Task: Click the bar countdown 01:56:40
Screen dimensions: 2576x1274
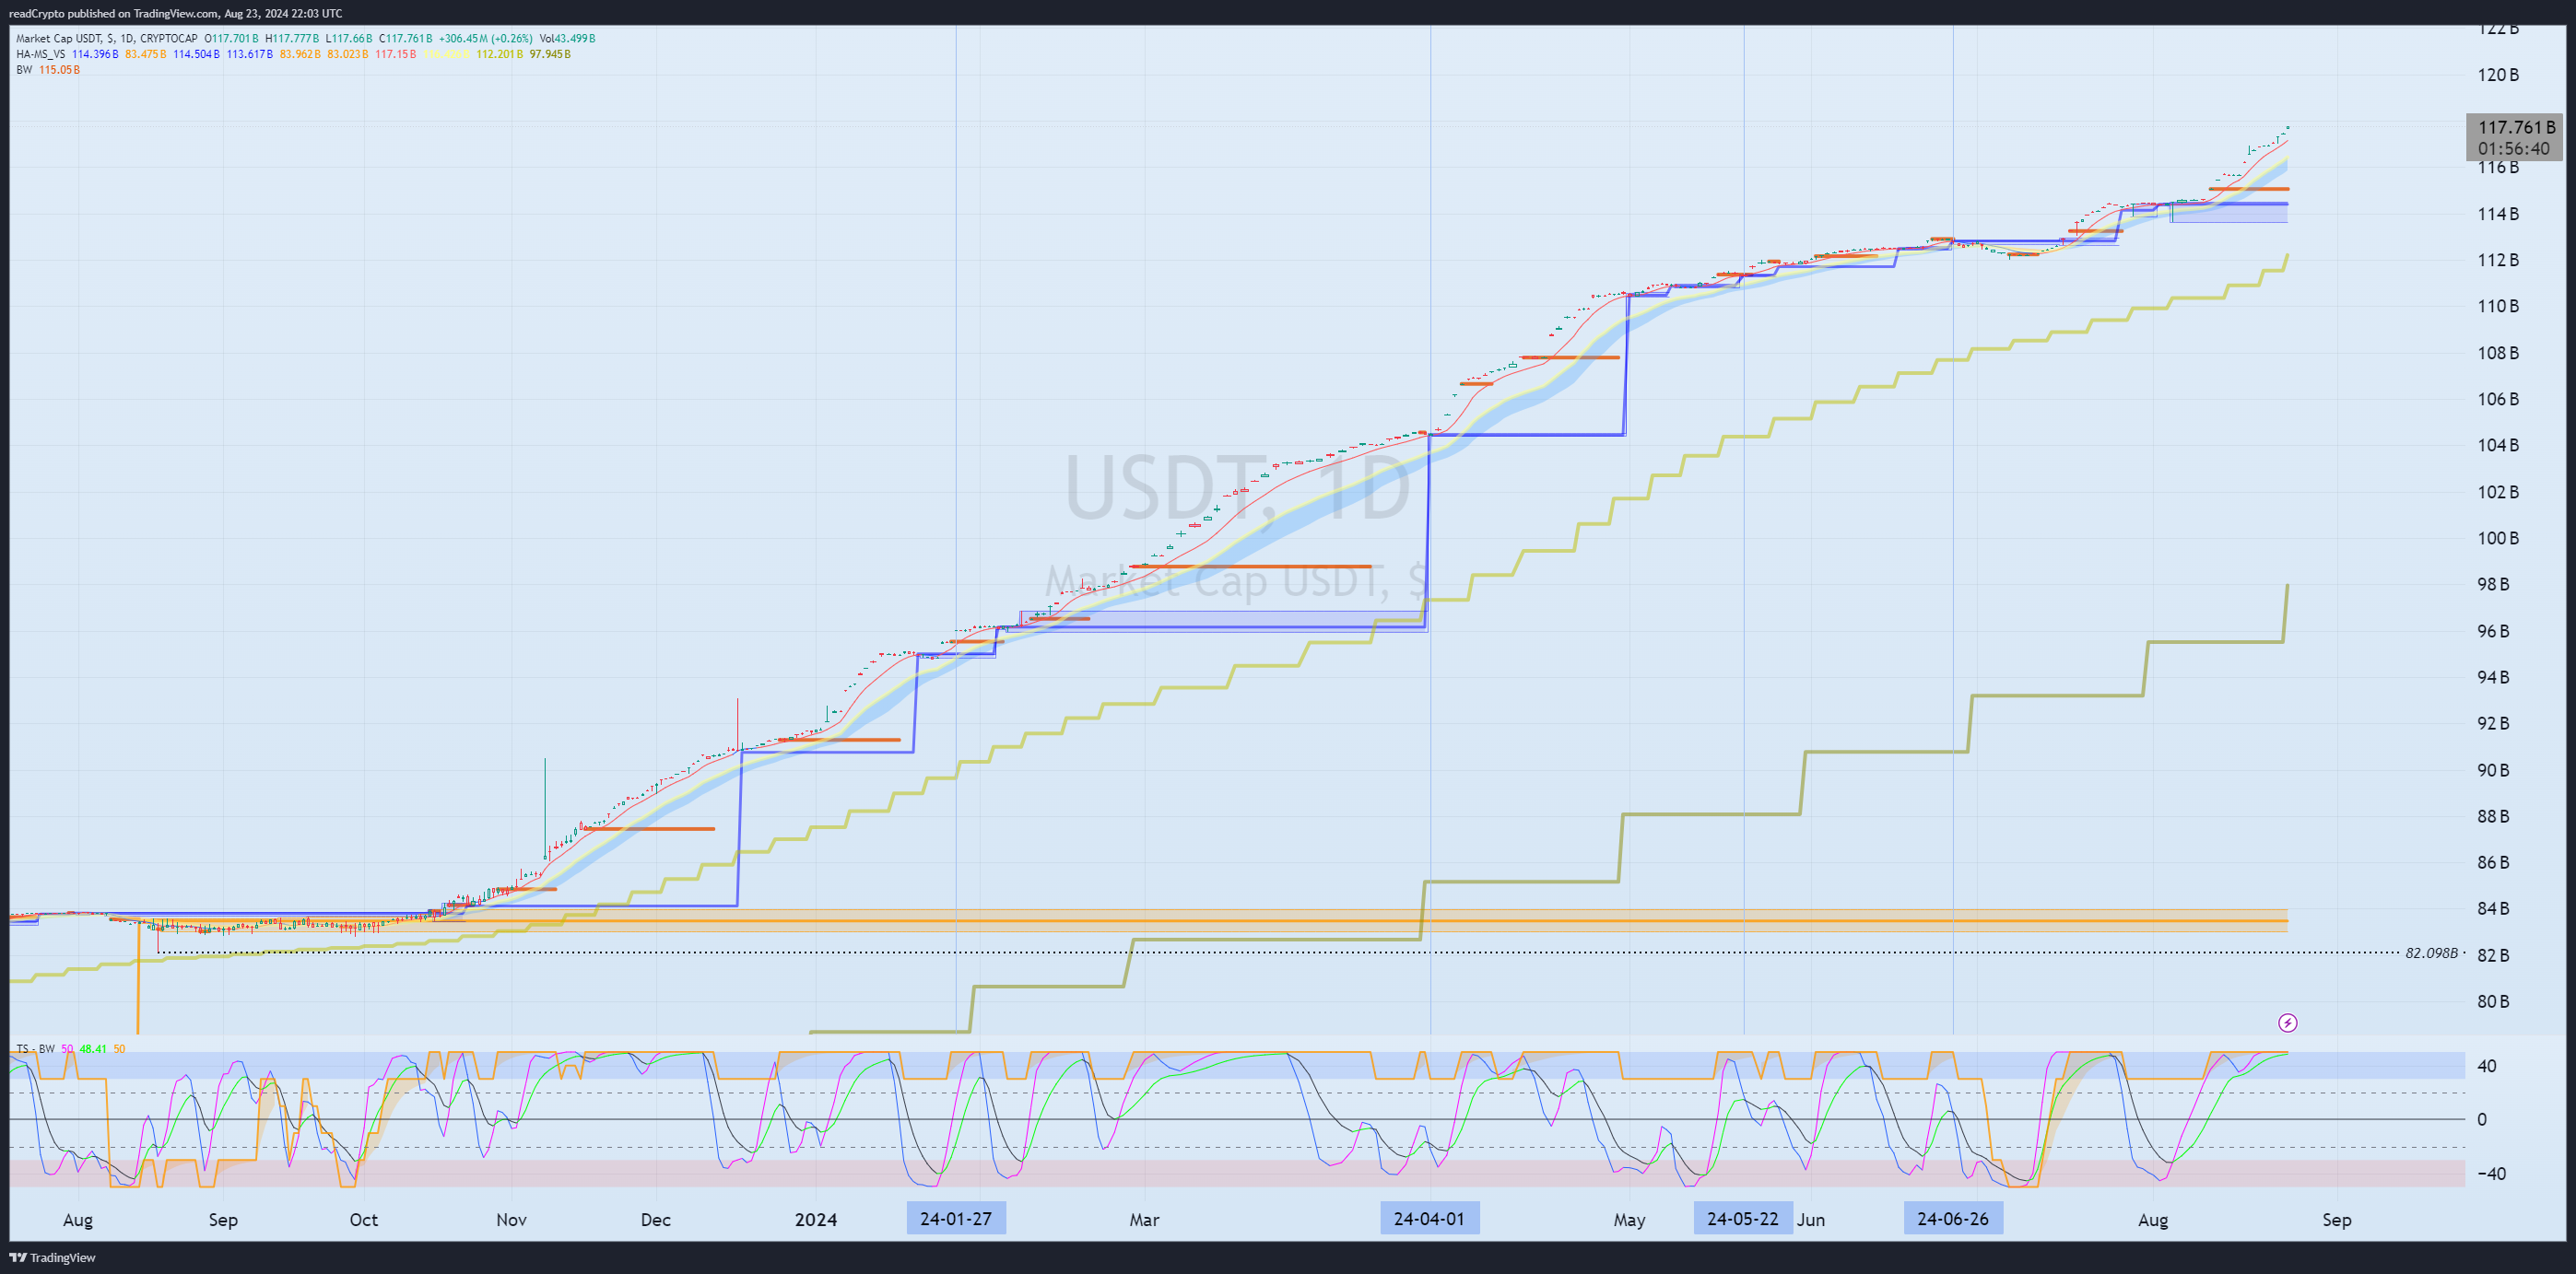Action: (x=2514, y=148)
